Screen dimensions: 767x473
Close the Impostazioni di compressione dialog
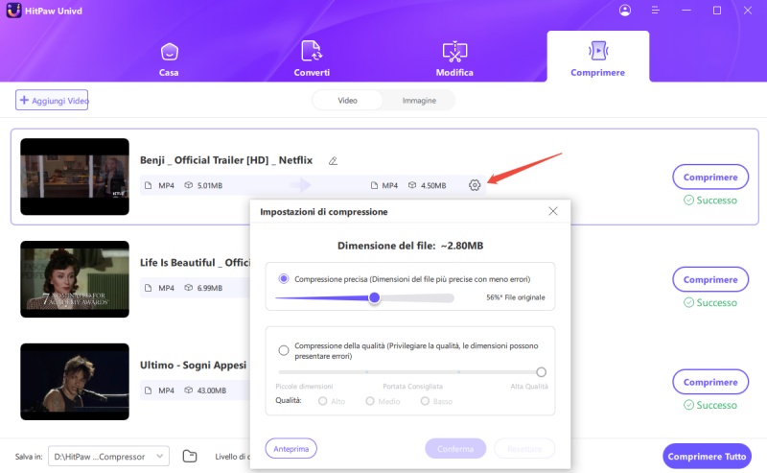[x=553, y=211]
